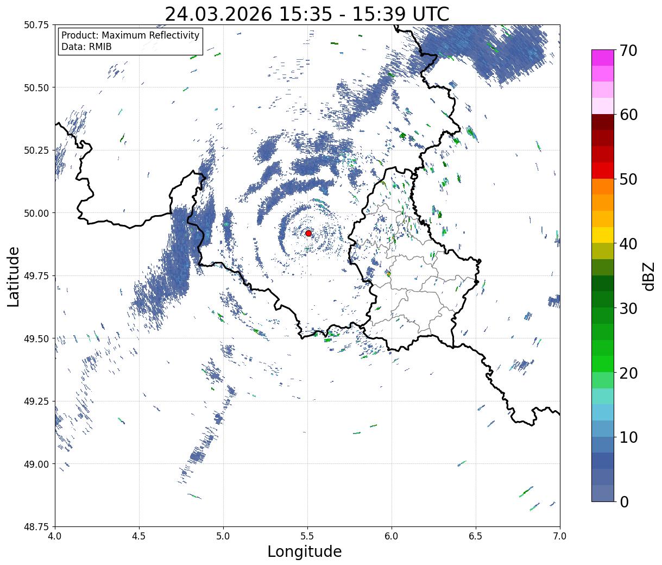Click the 'Product: Maximum Reflectivity' label
The height and width of the screenshot is (565, 662).
[130, 35]
